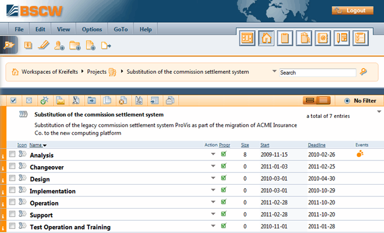384x233 pixels.
Task: Open the Options menu
Action: click(x=92, y=30)
